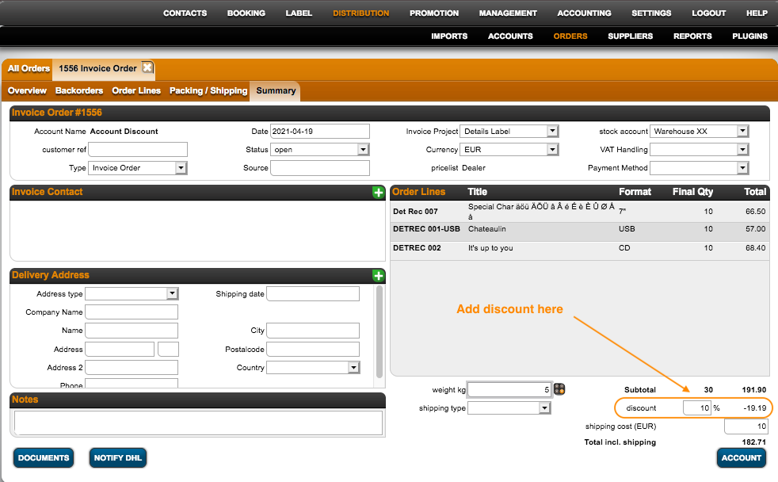The width and height of the screenshot is (778, 482).
Task: Open the Contacts menu
Action: tap(185, 13)
